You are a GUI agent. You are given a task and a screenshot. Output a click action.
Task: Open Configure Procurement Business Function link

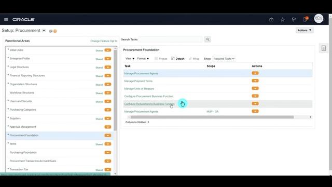149,96
